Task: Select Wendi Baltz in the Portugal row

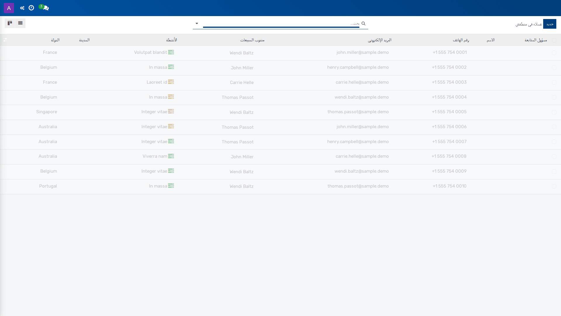Action: [241, 186]
